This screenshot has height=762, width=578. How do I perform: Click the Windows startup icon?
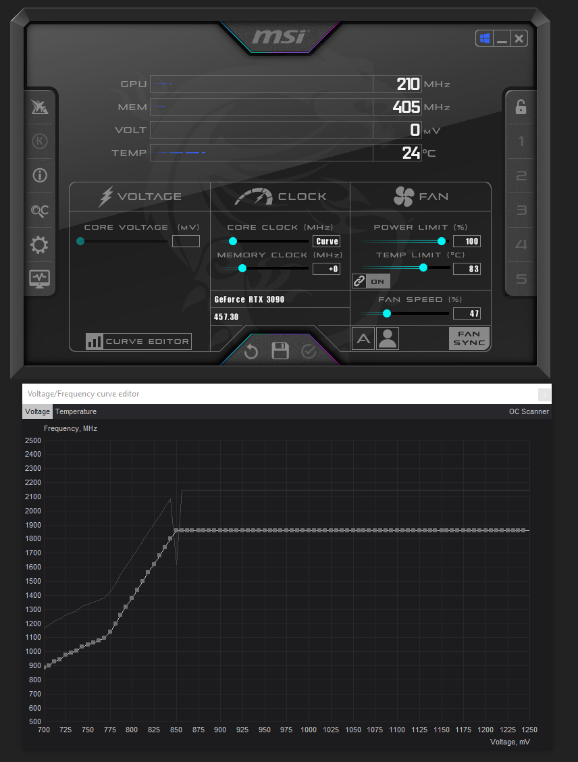(x=485, y=39)
